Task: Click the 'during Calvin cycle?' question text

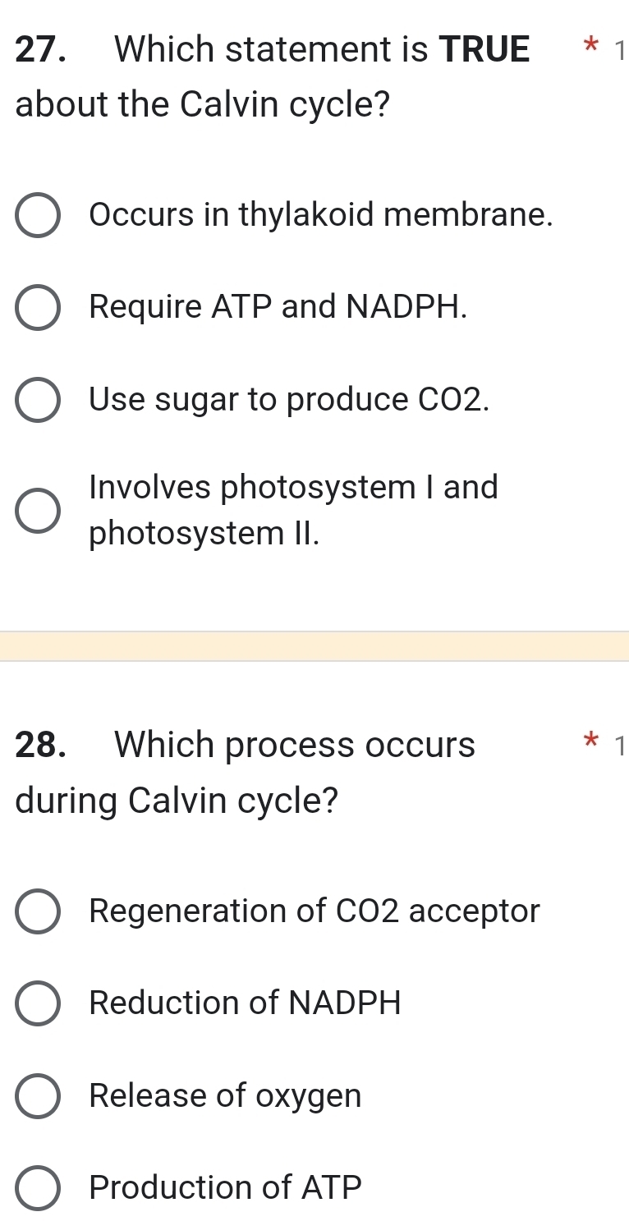Action: (178, 800)
